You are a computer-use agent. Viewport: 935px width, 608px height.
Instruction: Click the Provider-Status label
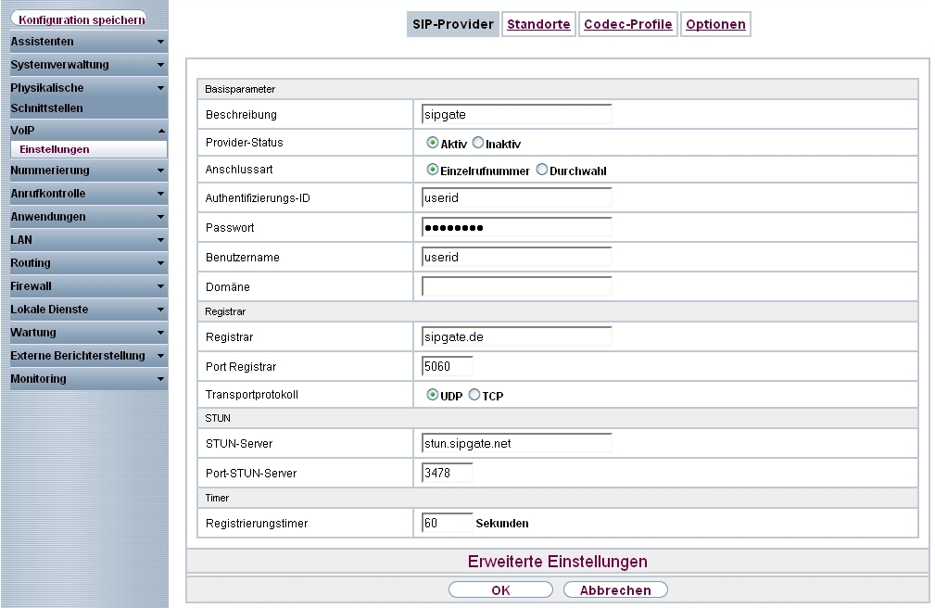point(244,143)
